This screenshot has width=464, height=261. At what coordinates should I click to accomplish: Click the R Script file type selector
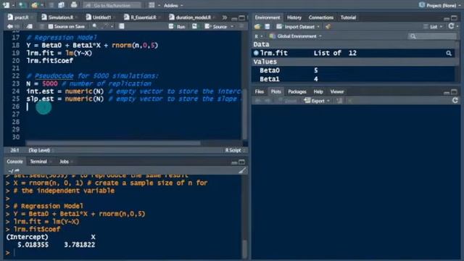235,150
